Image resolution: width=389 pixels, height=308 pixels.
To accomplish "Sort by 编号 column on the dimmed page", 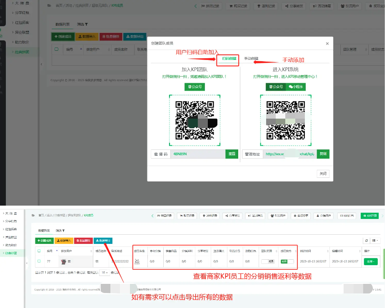I will coord(74,50).
